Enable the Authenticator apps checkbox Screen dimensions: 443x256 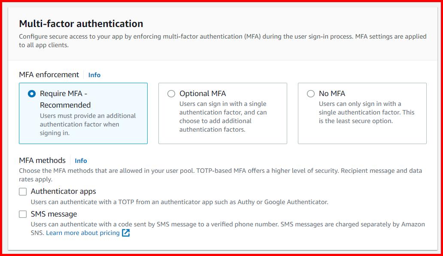tap(23, 192)
